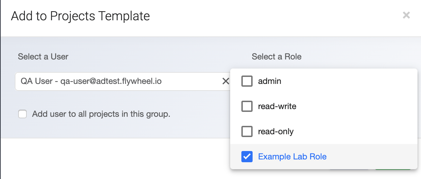The image size is (421, 179).
Task: Click the qa-user@adtest.flywheel.io email text
Action: click(111, 81)
